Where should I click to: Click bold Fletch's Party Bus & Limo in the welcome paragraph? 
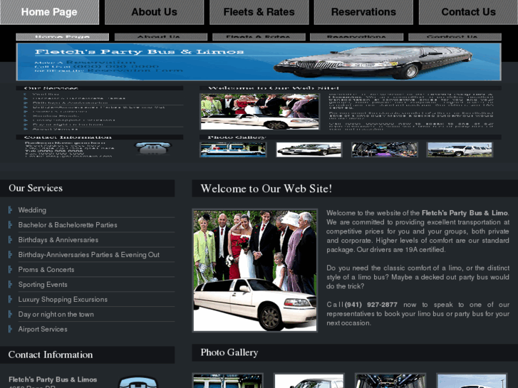coord(465,213)
